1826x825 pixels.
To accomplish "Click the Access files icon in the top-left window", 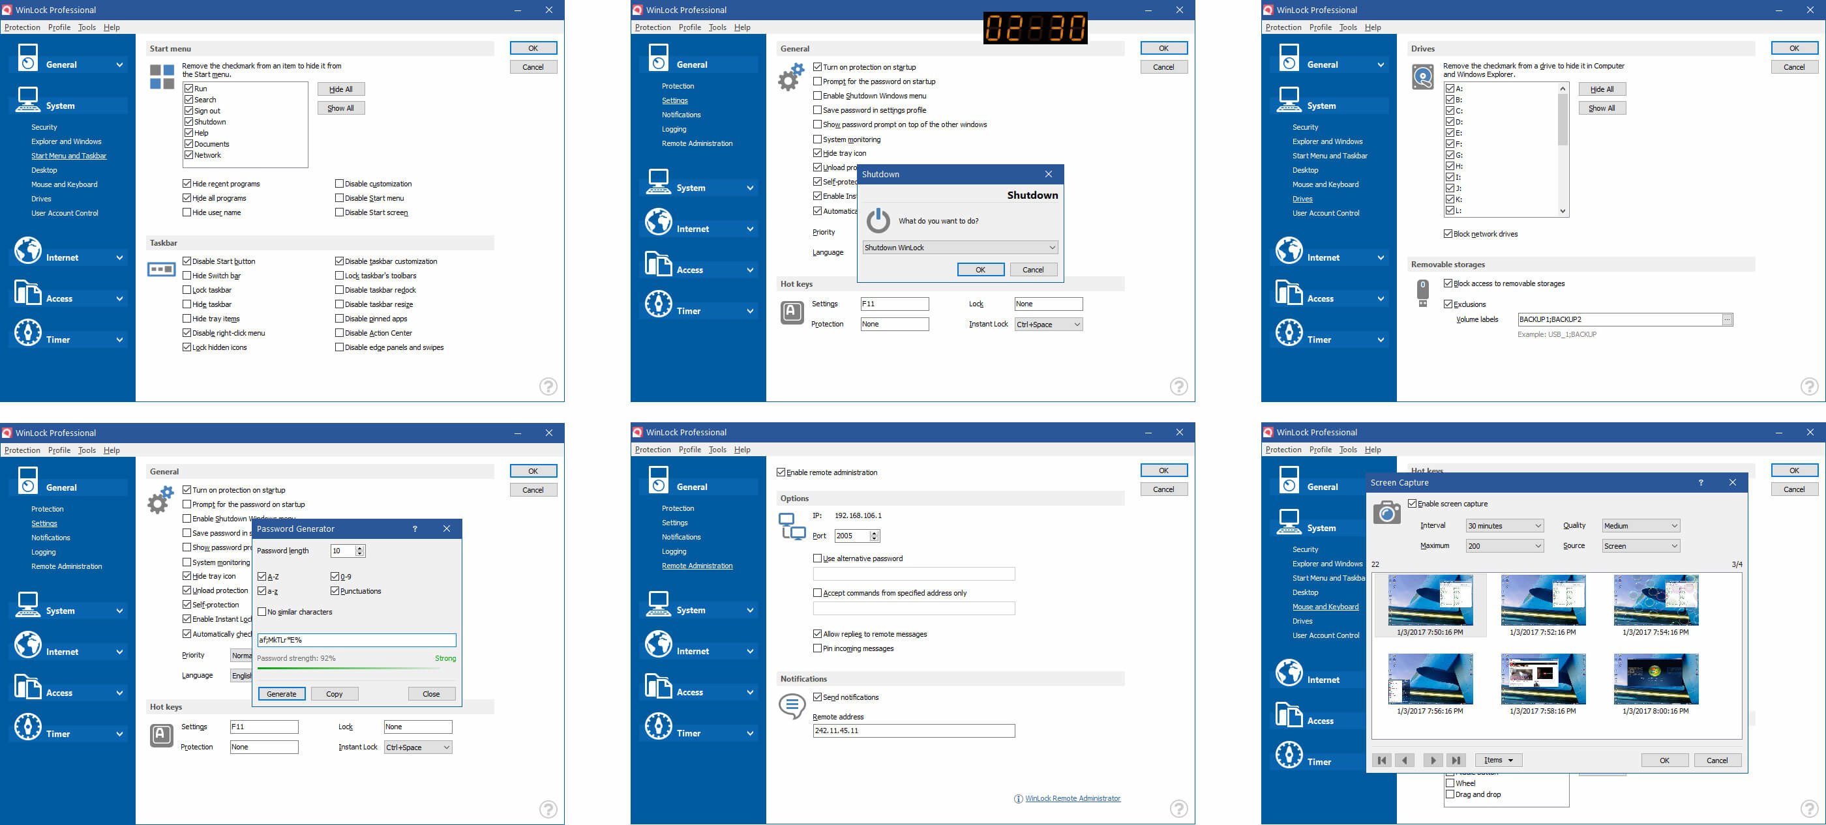I will click(x=27, y=292).
